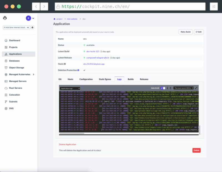Click the Databases cylinder icon
Image resolution: width=222 pixels, height=172 pixels.
(6, 61)
